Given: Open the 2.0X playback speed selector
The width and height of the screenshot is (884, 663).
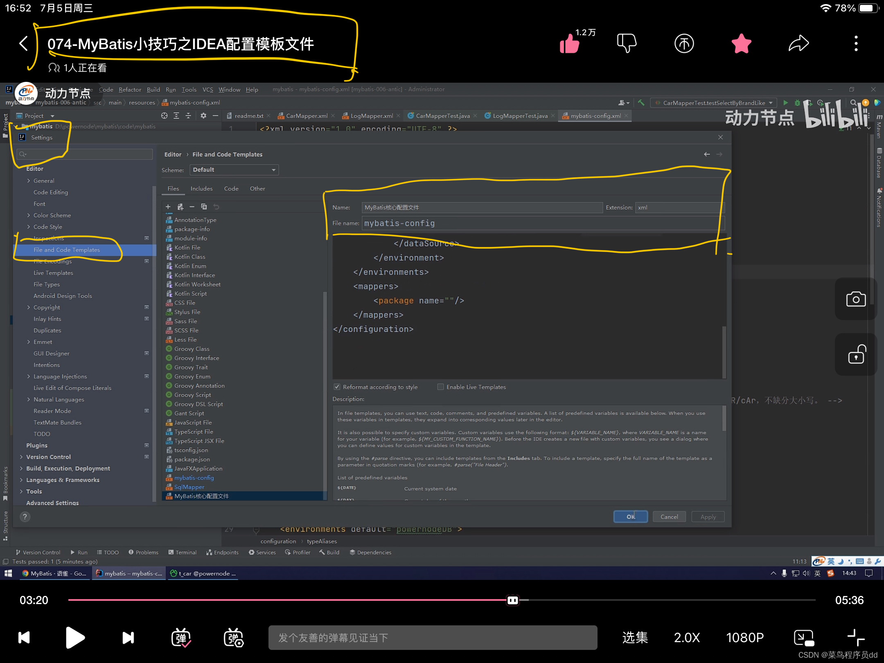Looking at the screenshot, I should [x=687, y=638].
